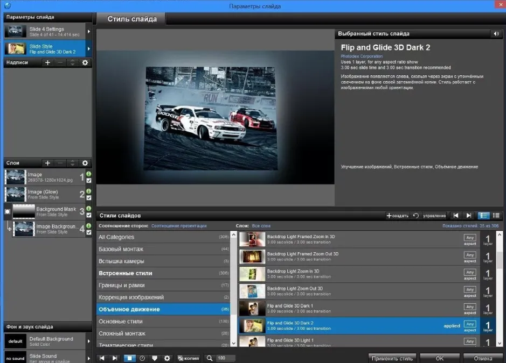Select Границы и рамки category
Screen dimensions: 506x363
coord(163,285)
